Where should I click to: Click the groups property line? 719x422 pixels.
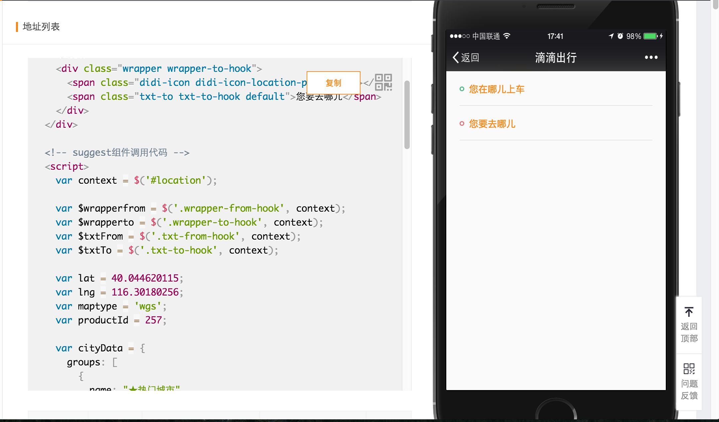pyautogui.click(x=92, y=362)
